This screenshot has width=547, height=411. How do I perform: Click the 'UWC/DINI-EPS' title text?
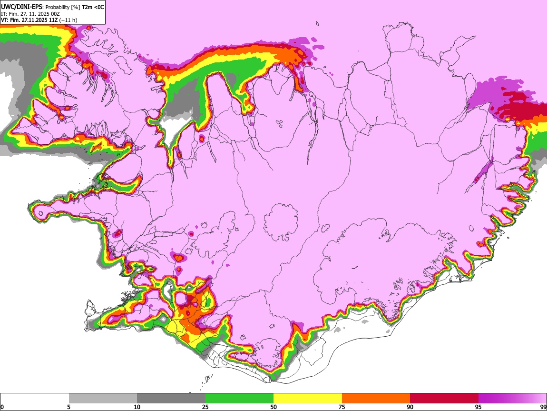click(x=21, y=7)
